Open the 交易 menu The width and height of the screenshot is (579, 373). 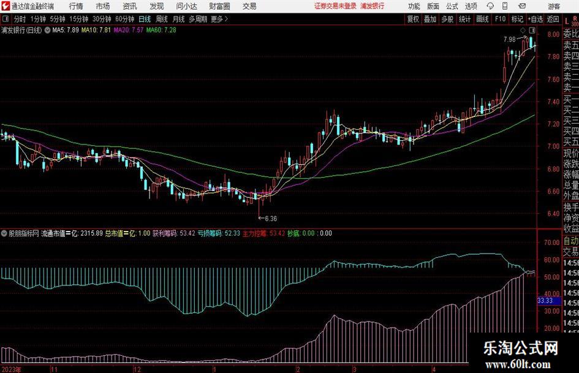tap(249, 6)
